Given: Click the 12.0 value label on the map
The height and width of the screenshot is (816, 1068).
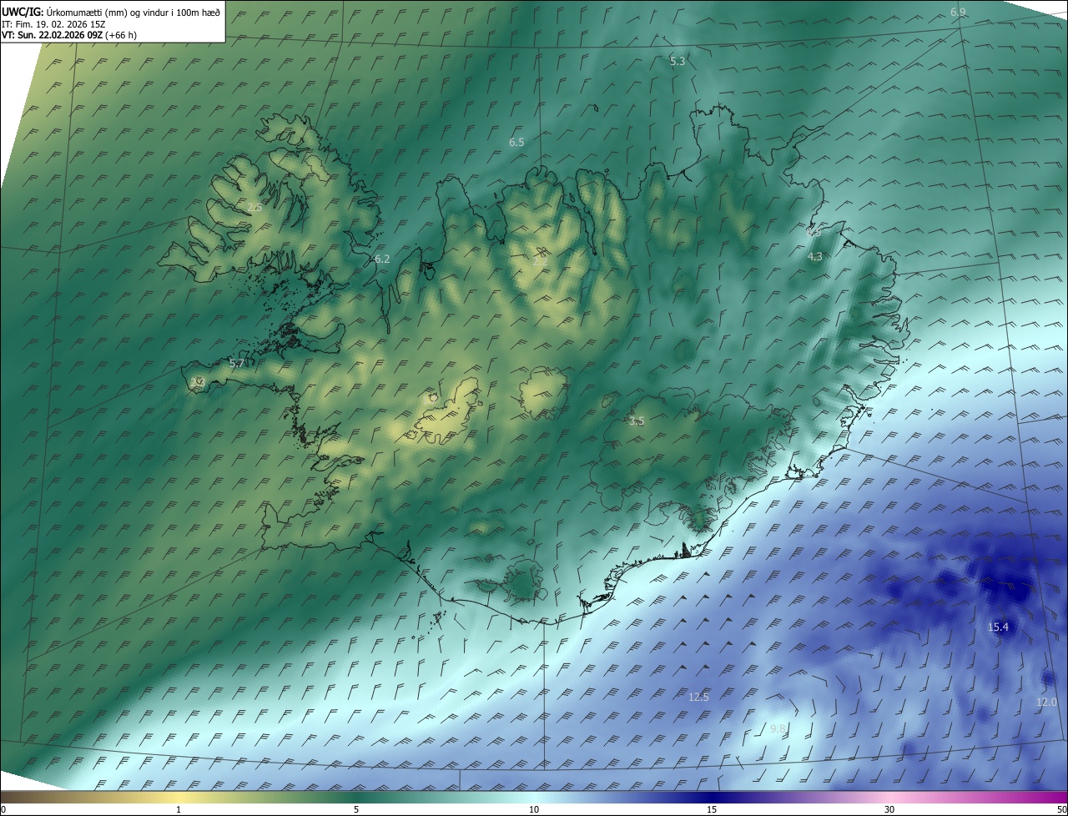Looking at the screenshot, I should tap(1046, 703).
